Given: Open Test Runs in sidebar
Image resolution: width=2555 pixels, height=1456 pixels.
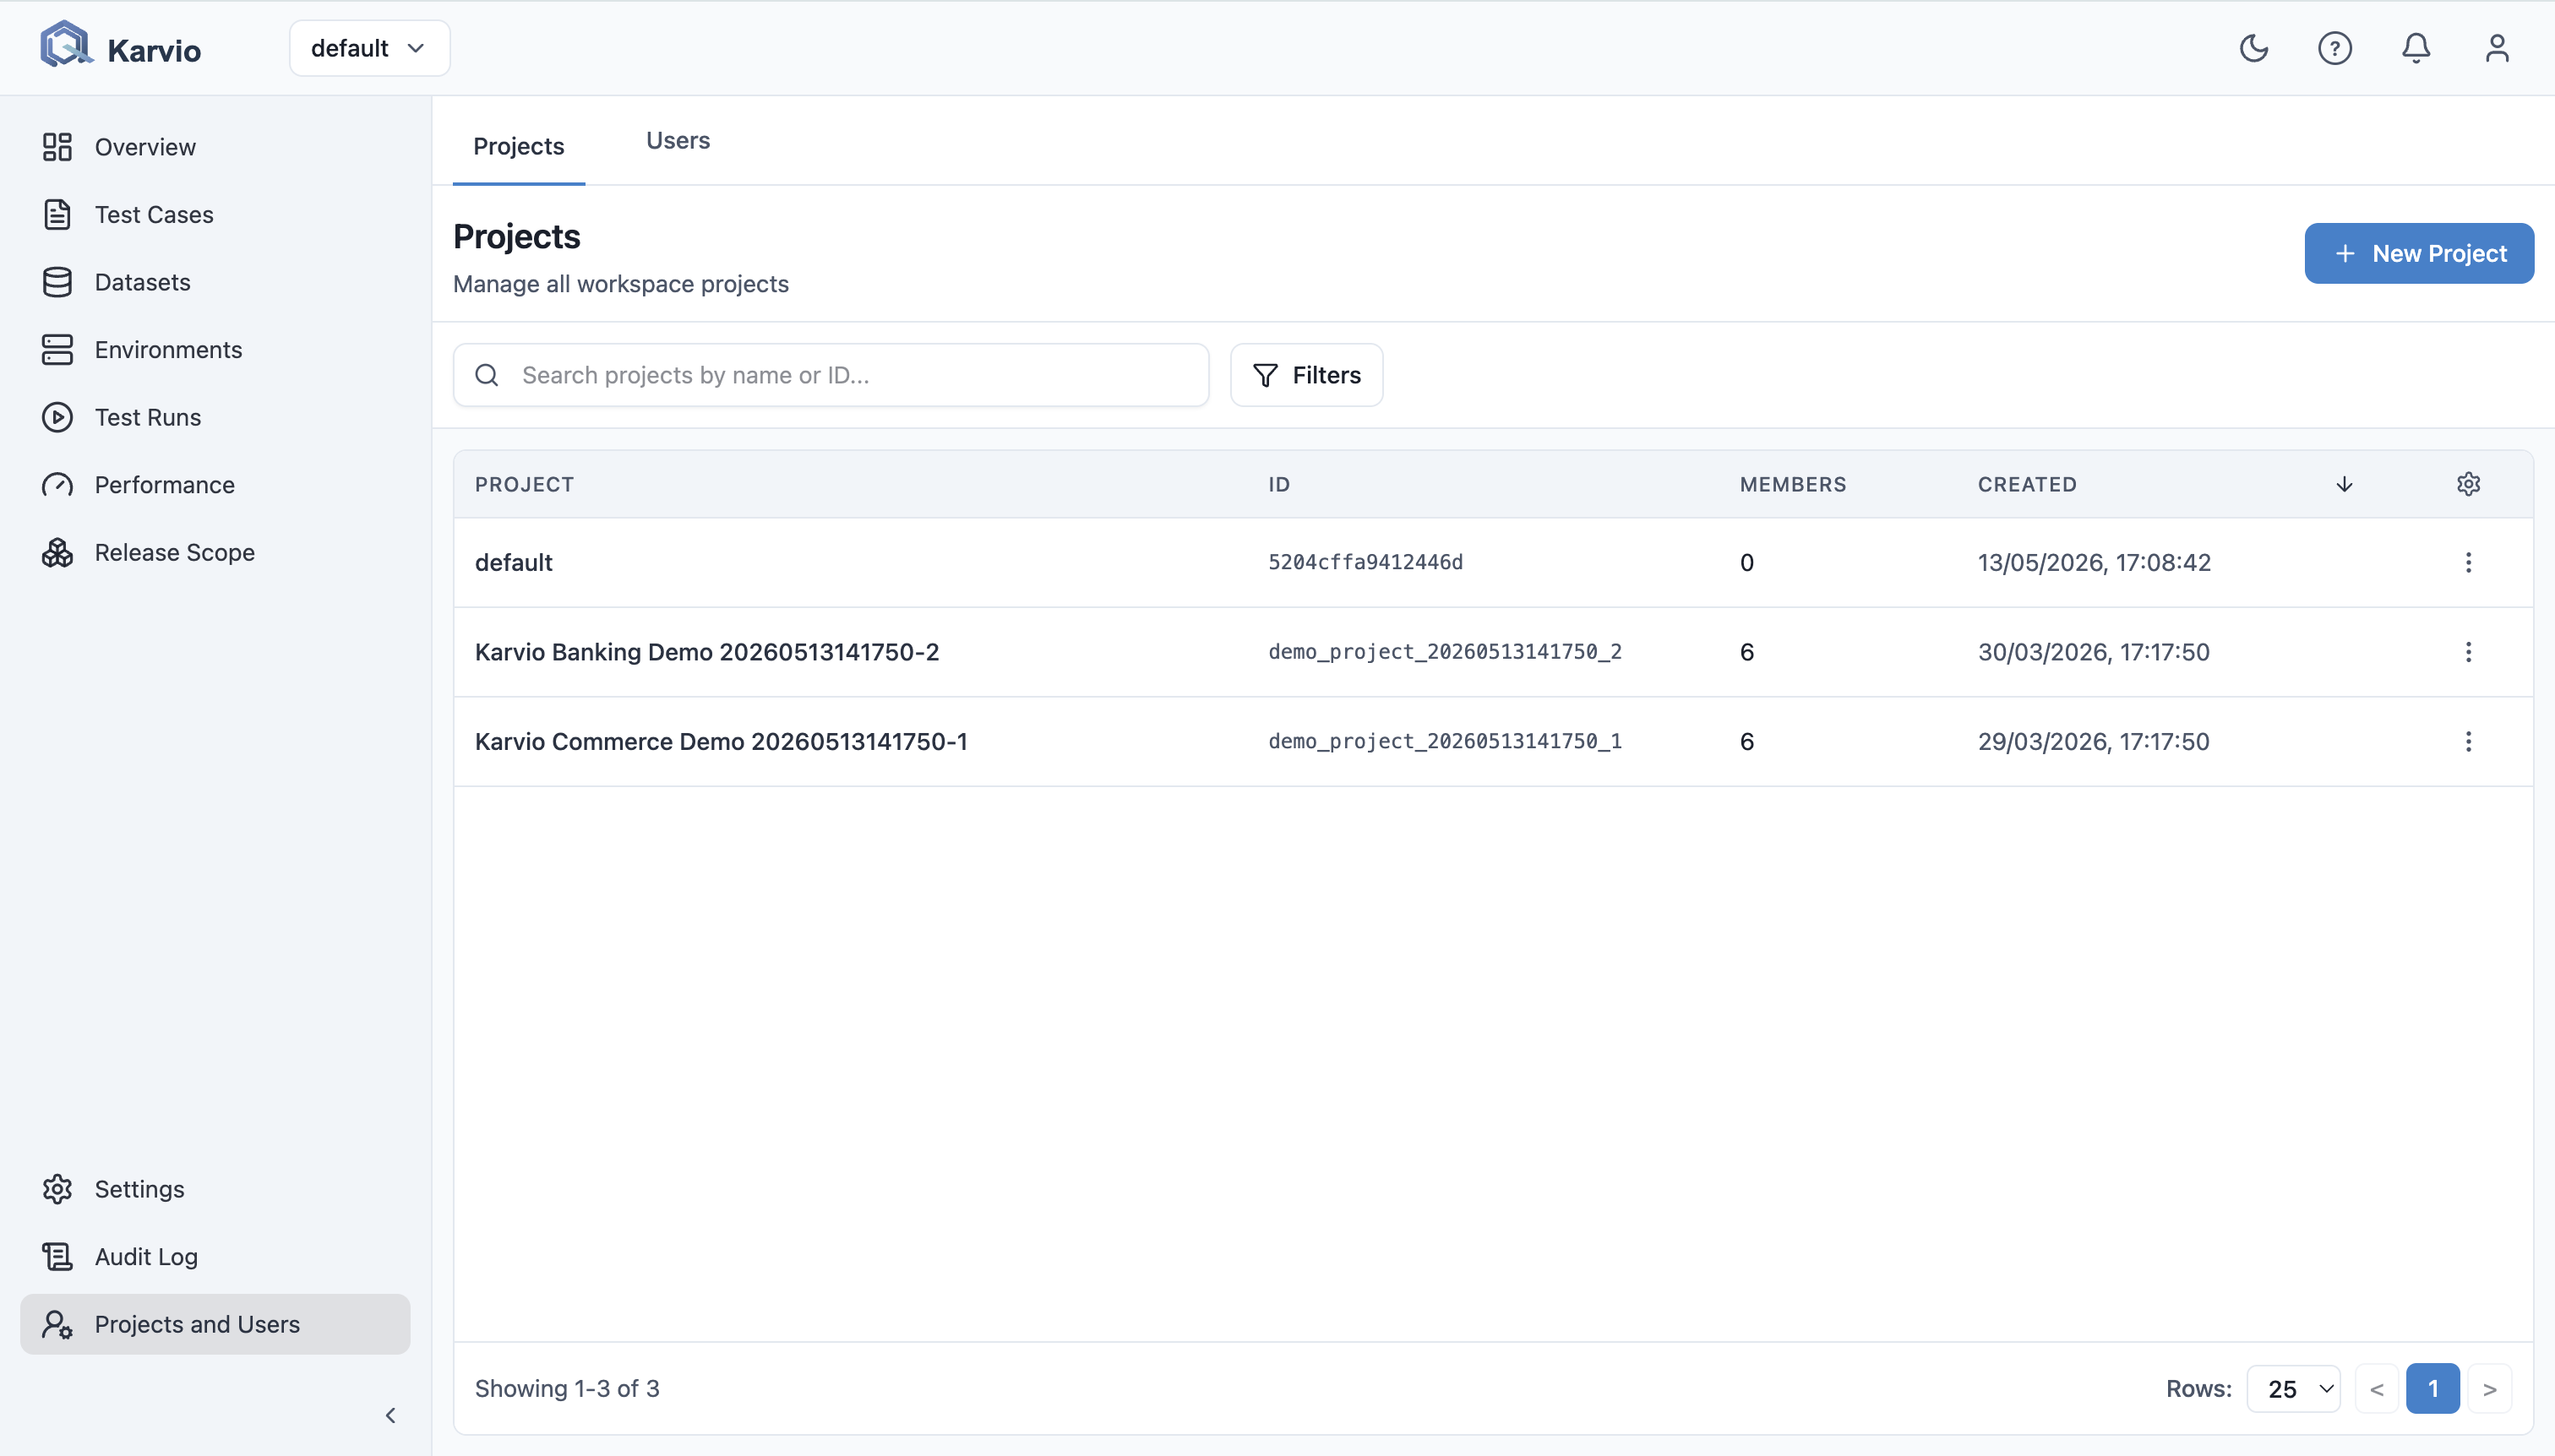Looking at the screenshot, I should [x=215, y=417].
